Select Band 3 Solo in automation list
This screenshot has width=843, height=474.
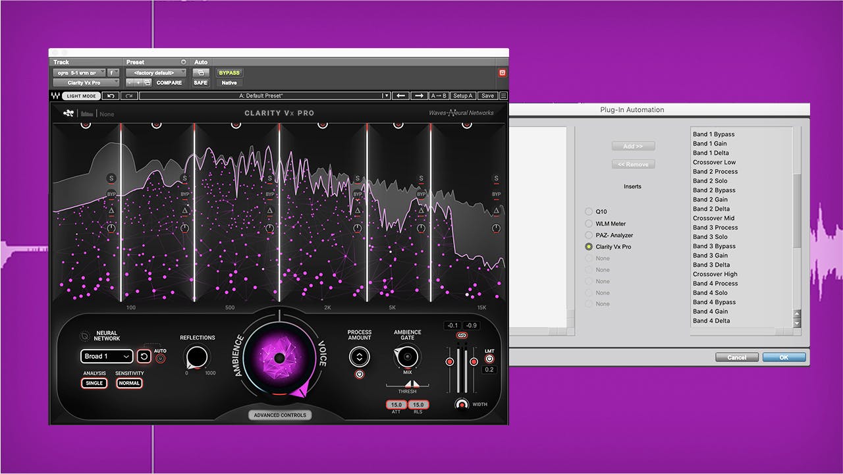(710, 237)
